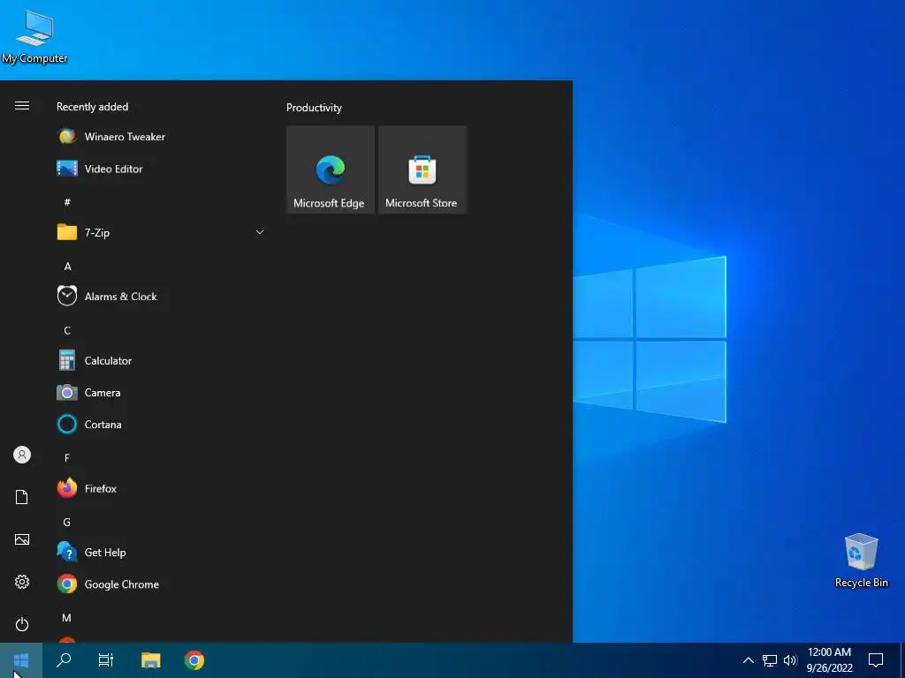
Task: Launch Cortana from the app list
Action: (162, 425)
